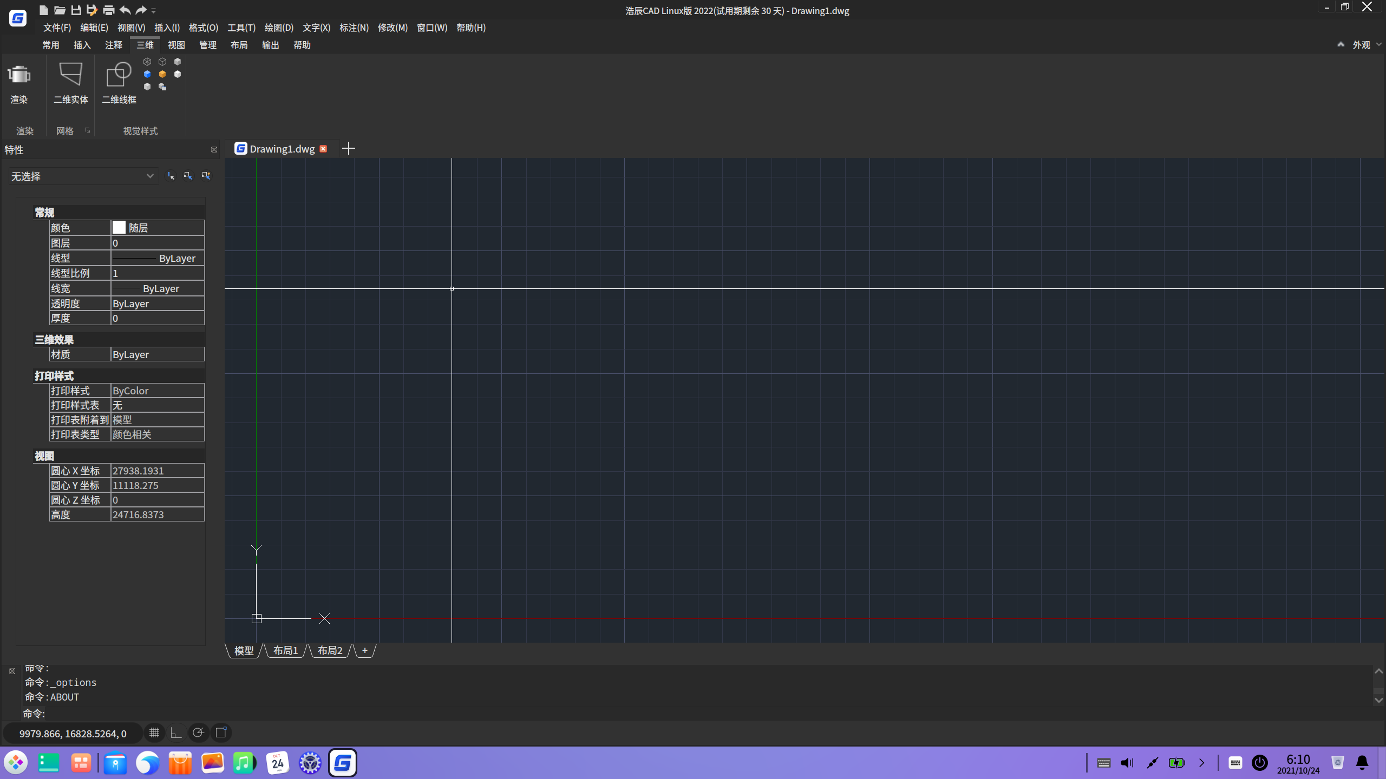This screenshot has width=1386, height=779.
Task: Toggle polar tracking in status bar
Action: (198, 733)
